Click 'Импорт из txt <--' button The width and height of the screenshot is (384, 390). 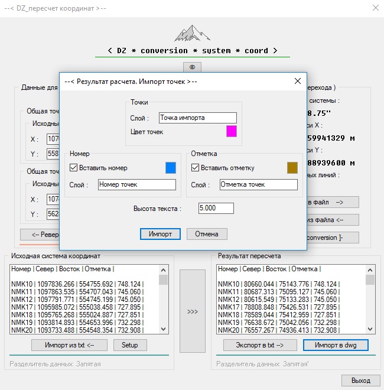(x=69, y=345)
